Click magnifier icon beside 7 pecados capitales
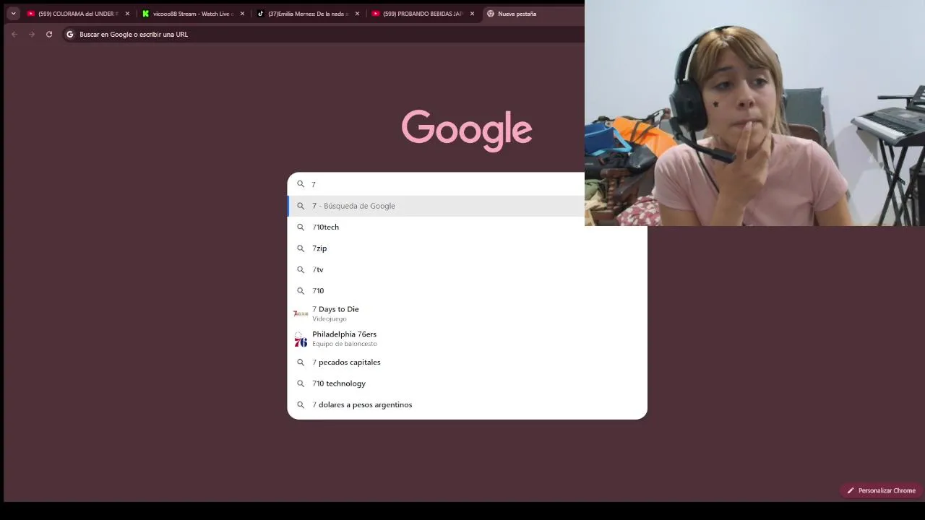Viewport: 925px width, 520px height. coord(301,363)
